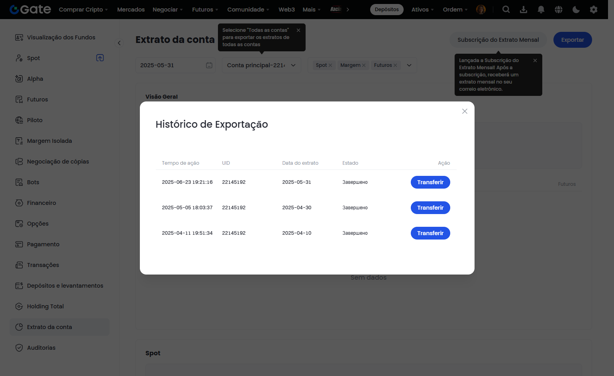Viewport: 614px width, 376px height.
Task: Click the Exportar button
Action: click(x=573, y=40)
